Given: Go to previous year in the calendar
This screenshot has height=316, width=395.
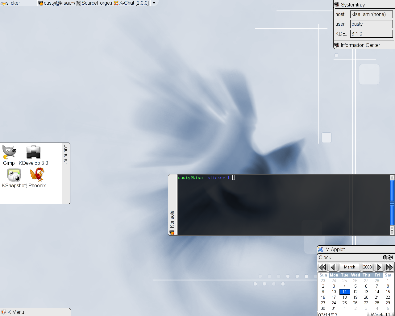Looking at the screenshot, I should [323, 267].
